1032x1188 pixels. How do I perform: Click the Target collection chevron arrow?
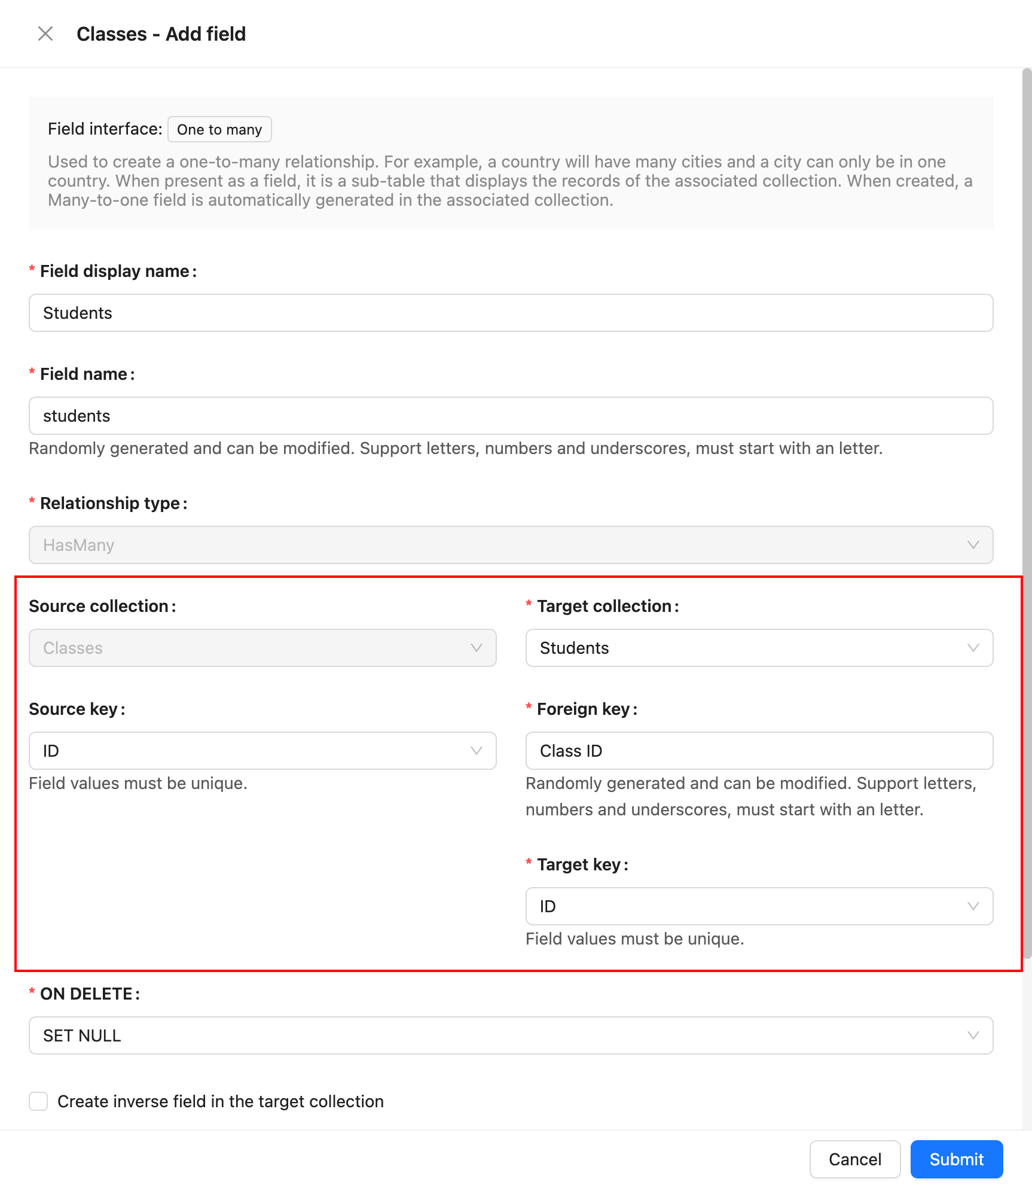(x=973, y=648)
